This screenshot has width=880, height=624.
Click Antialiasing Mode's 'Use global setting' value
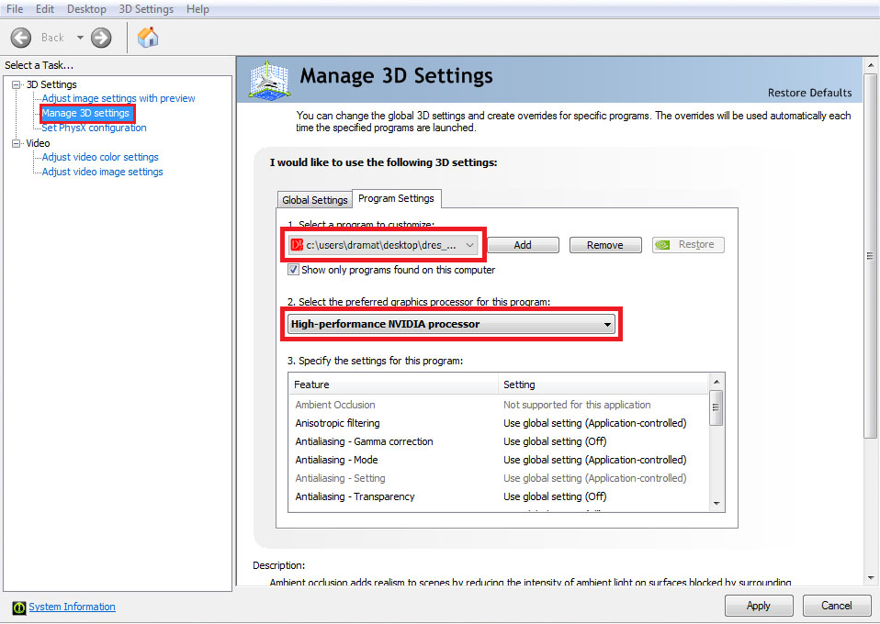(x=595, y=461)
